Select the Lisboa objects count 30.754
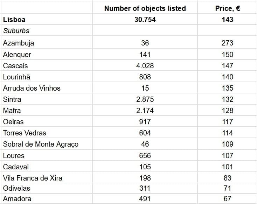Screen dimensions: 257x204 coord(145,20)
